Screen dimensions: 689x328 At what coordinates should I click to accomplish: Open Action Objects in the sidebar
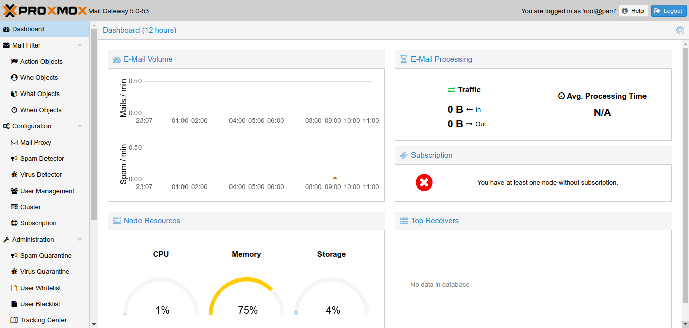(x=45, y=62)
